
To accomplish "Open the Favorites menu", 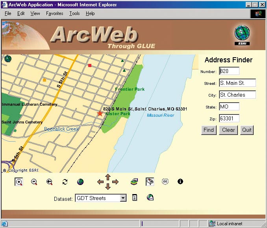I will (54, 13).
